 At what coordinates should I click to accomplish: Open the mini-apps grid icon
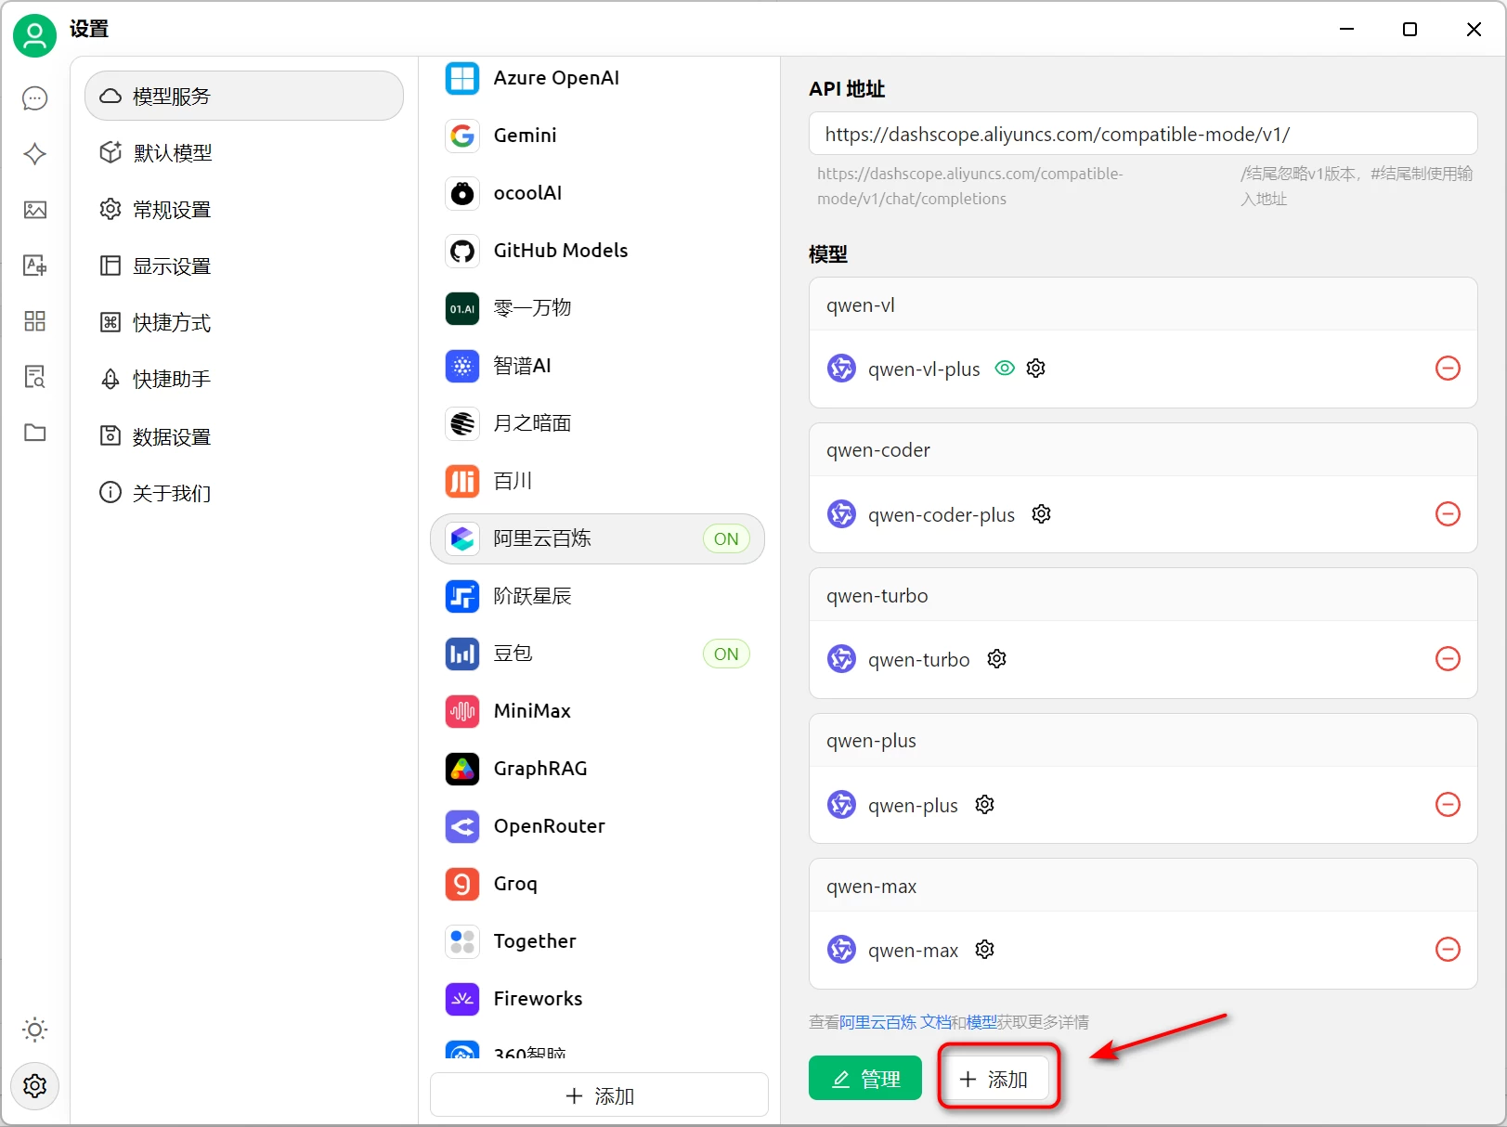coord(34,321)
